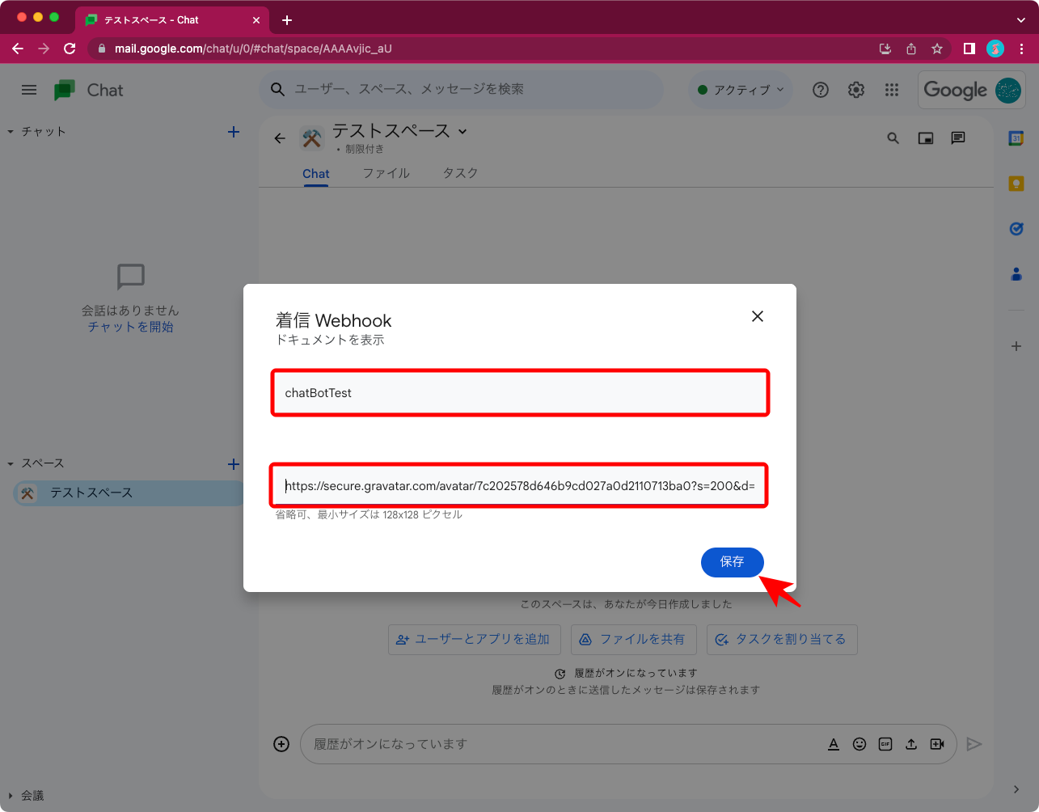Open text formatting options in compose bar
The width and height of the screenshot is (1039, 812).
coord(834,743)
